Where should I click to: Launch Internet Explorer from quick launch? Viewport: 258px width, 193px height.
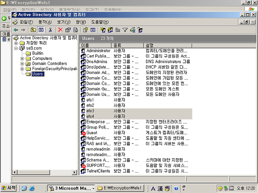[x=32, y=188]
